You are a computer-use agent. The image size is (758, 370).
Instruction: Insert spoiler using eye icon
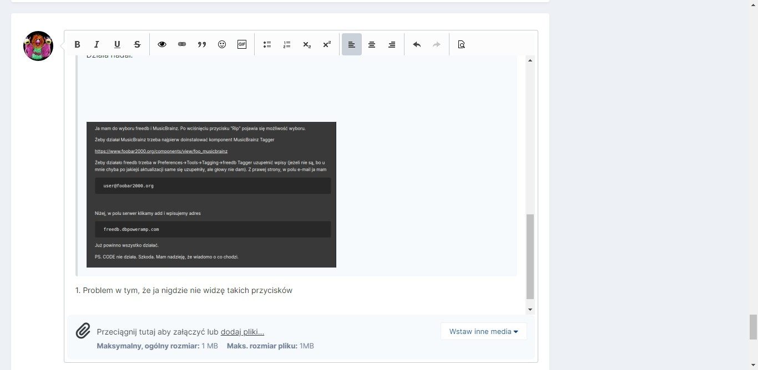pyautogui.click(x=162, y=44)
